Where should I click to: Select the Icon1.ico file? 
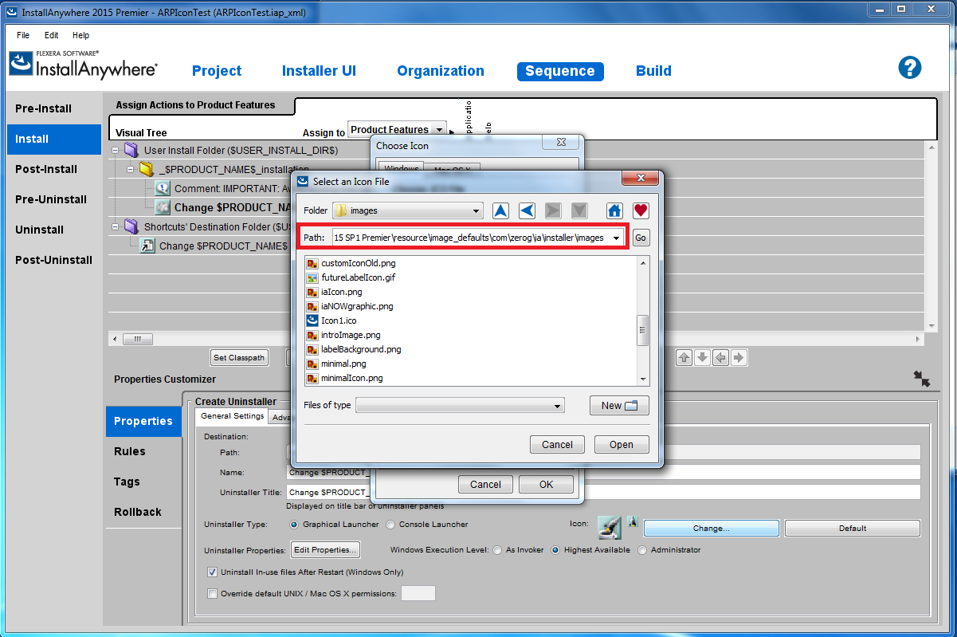point(339,320)
